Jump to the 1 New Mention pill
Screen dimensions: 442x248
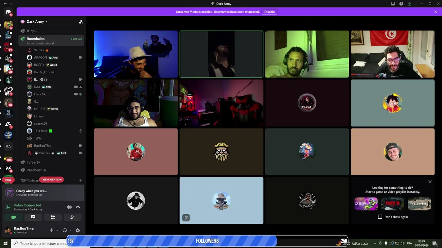[x=51, y=179]
